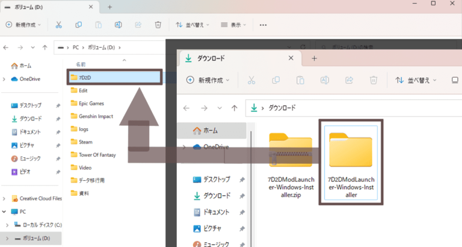Select the Video folder
The width and height of the screenshot is (462, 247).
pyautogui.click(x=81, y=167)
